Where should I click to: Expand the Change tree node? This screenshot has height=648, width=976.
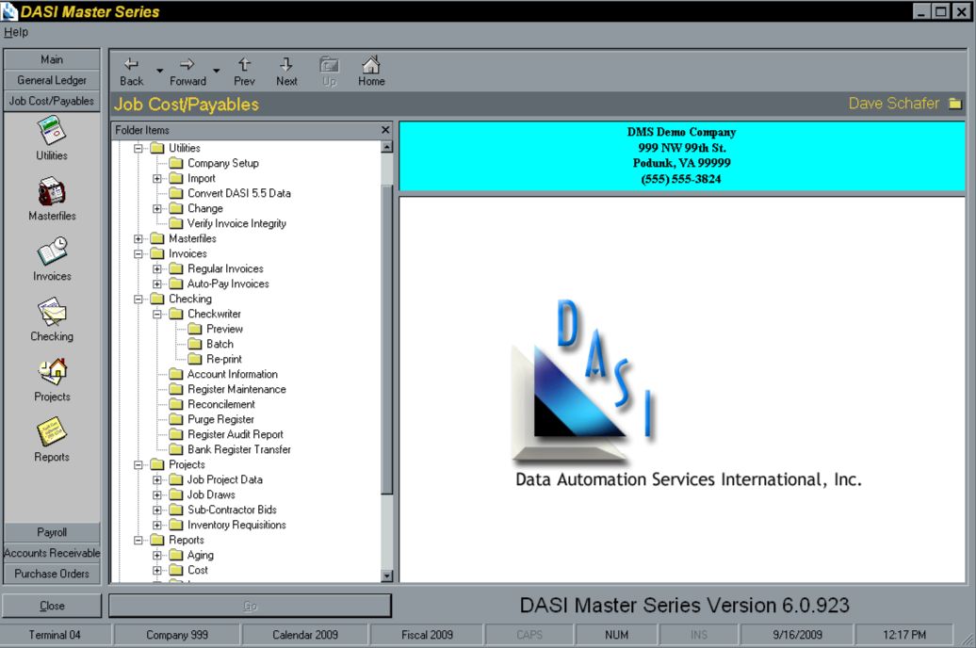click(x=156, y=208)
